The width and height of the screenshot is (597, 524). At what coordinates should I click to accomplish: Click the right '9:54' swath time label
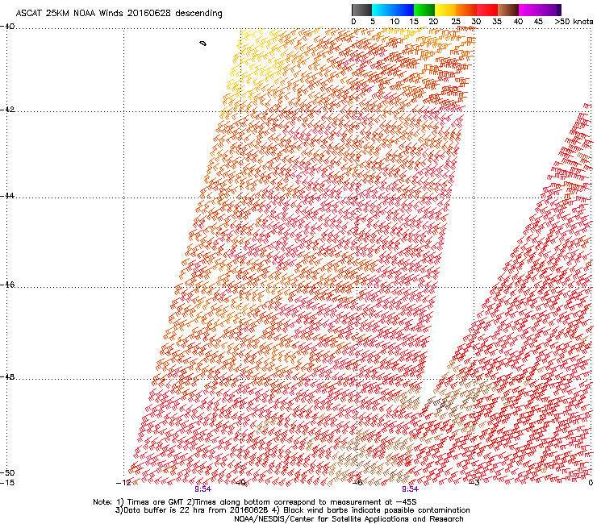(x=410, y=489)
